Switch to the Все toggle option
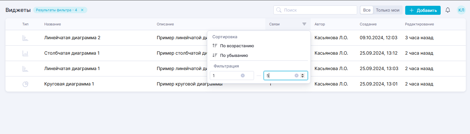 pos(367,10)
